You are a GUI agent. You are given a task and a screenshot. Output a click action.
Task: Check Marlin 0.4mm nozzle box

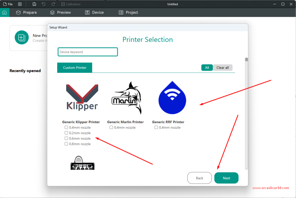pyautogui.click(x=112, y=128)
